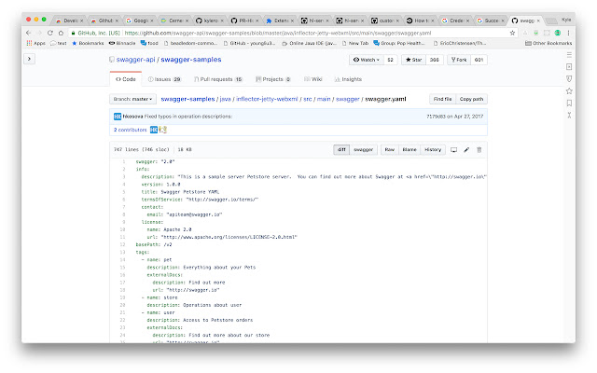
Task: Open the Apps bookmarks shortcut
Action: pos(35,43)
